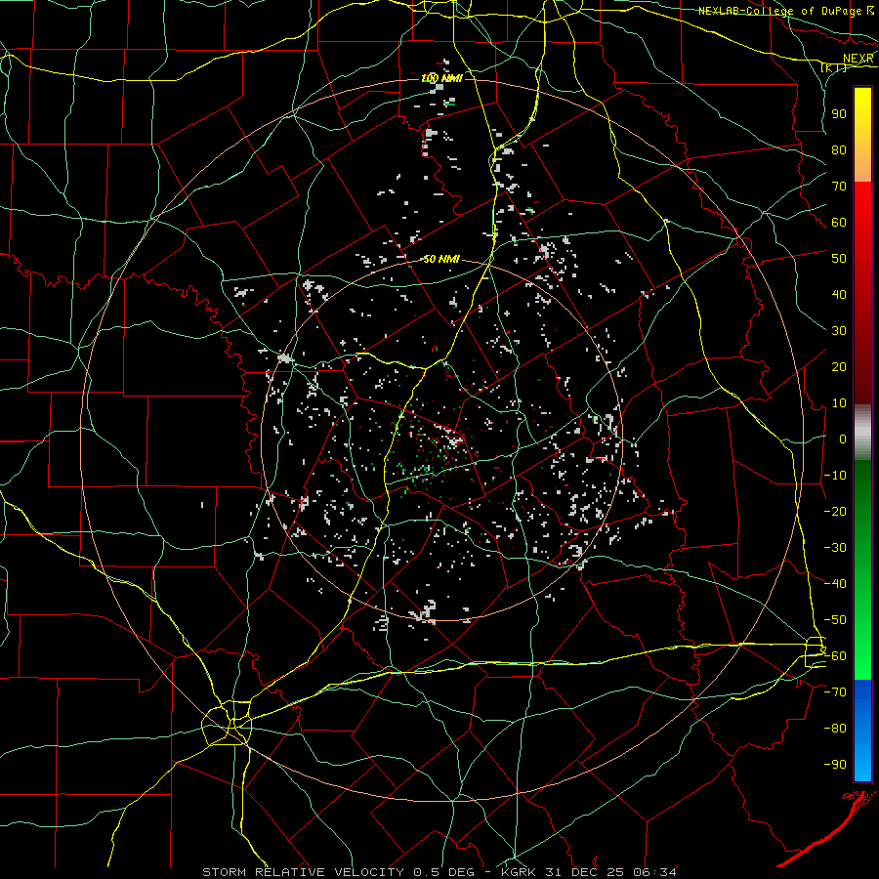Viewport: 879px width, 879px height.
Task: Click the "50 NMI" range ring label
Action: point(441,259)
